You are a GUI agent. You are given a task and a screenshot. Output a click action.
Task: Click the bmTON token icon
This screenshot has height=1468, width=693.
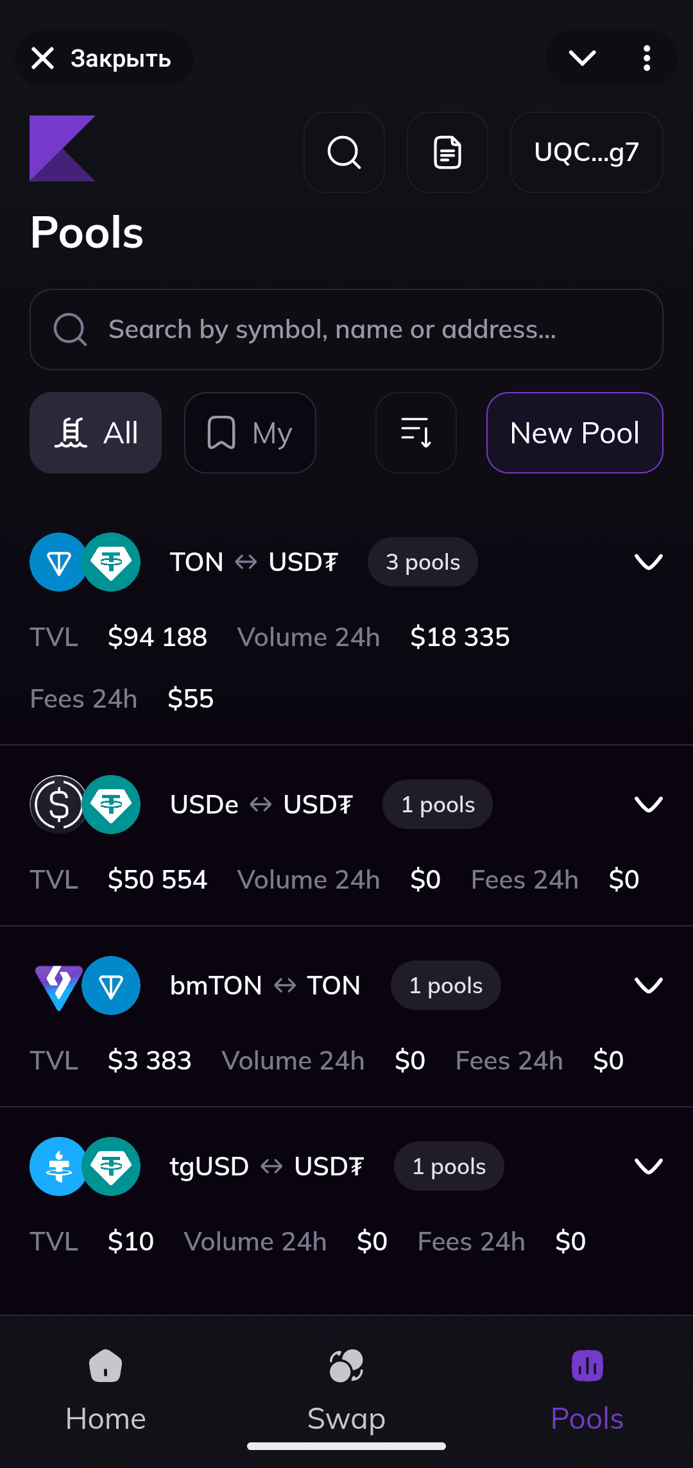click(58, 986)
